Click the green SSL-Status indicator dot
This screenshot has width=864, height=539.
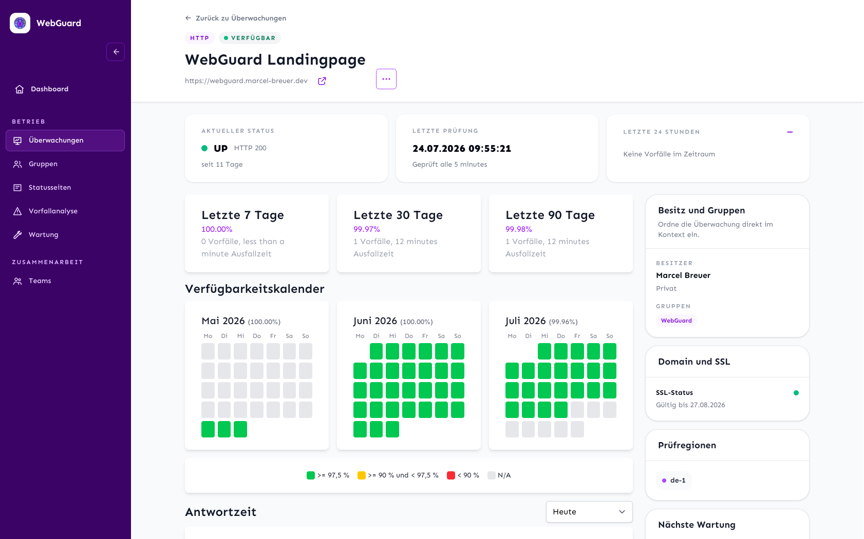pos(796,393)
